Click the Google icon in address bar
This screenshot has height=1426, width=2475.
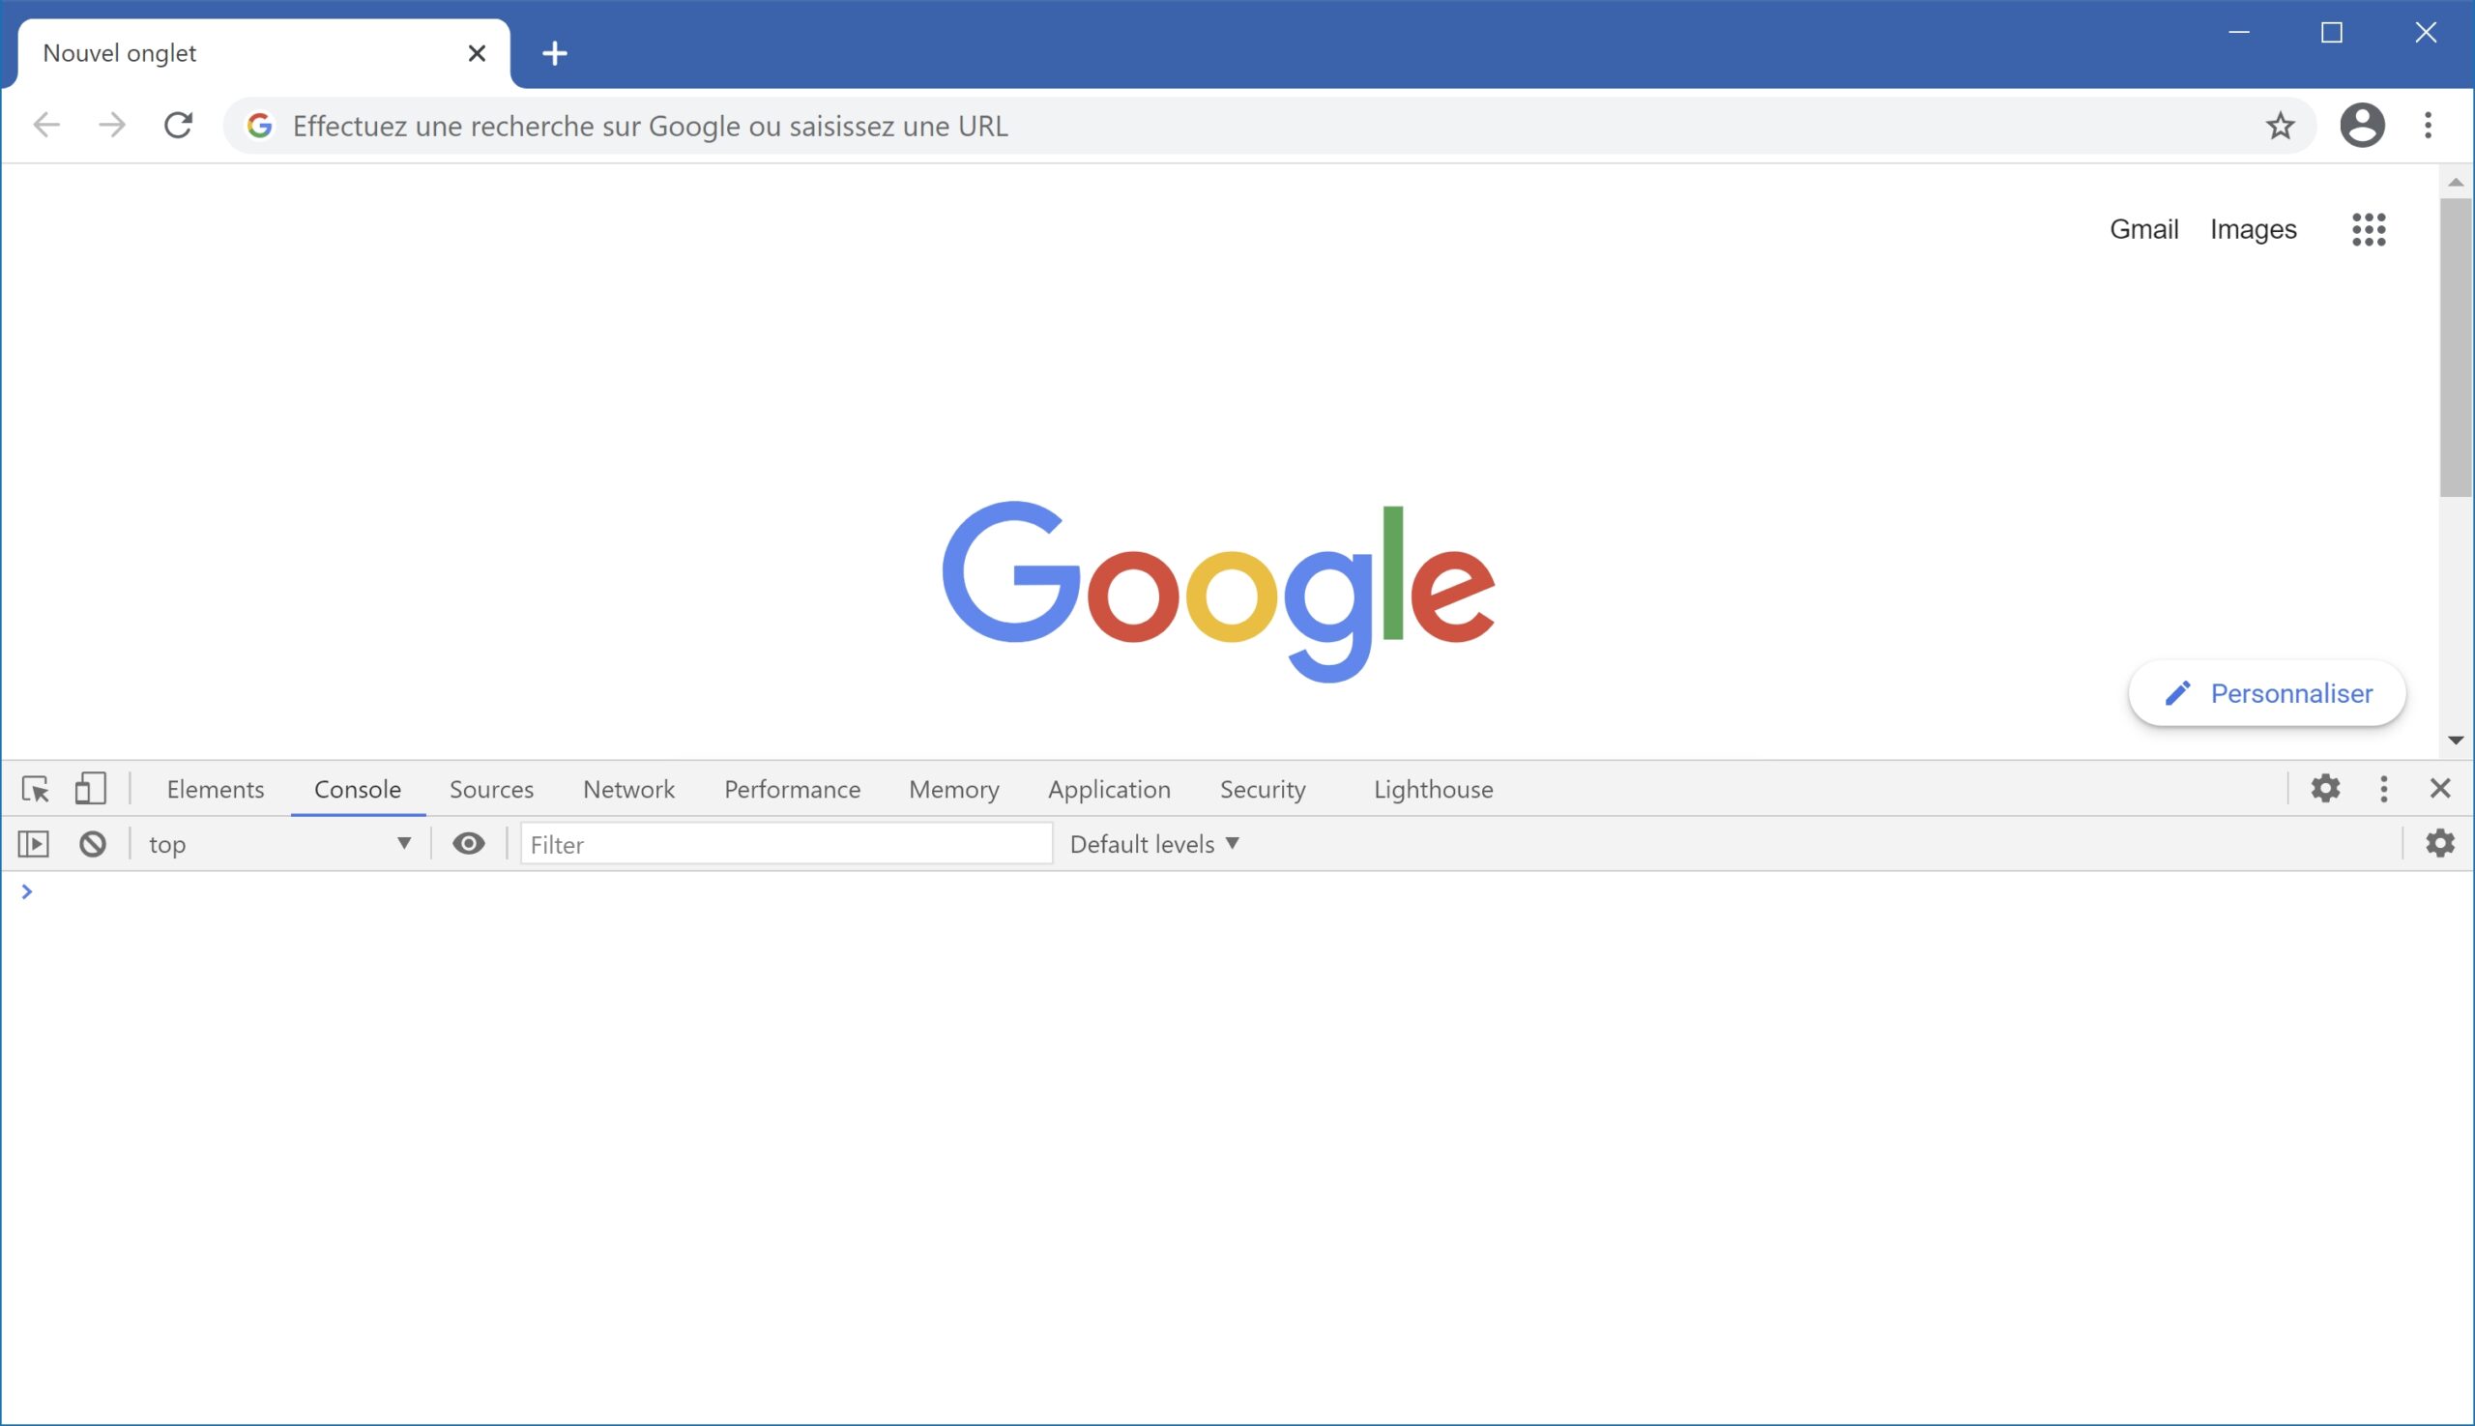pos(258,126)
